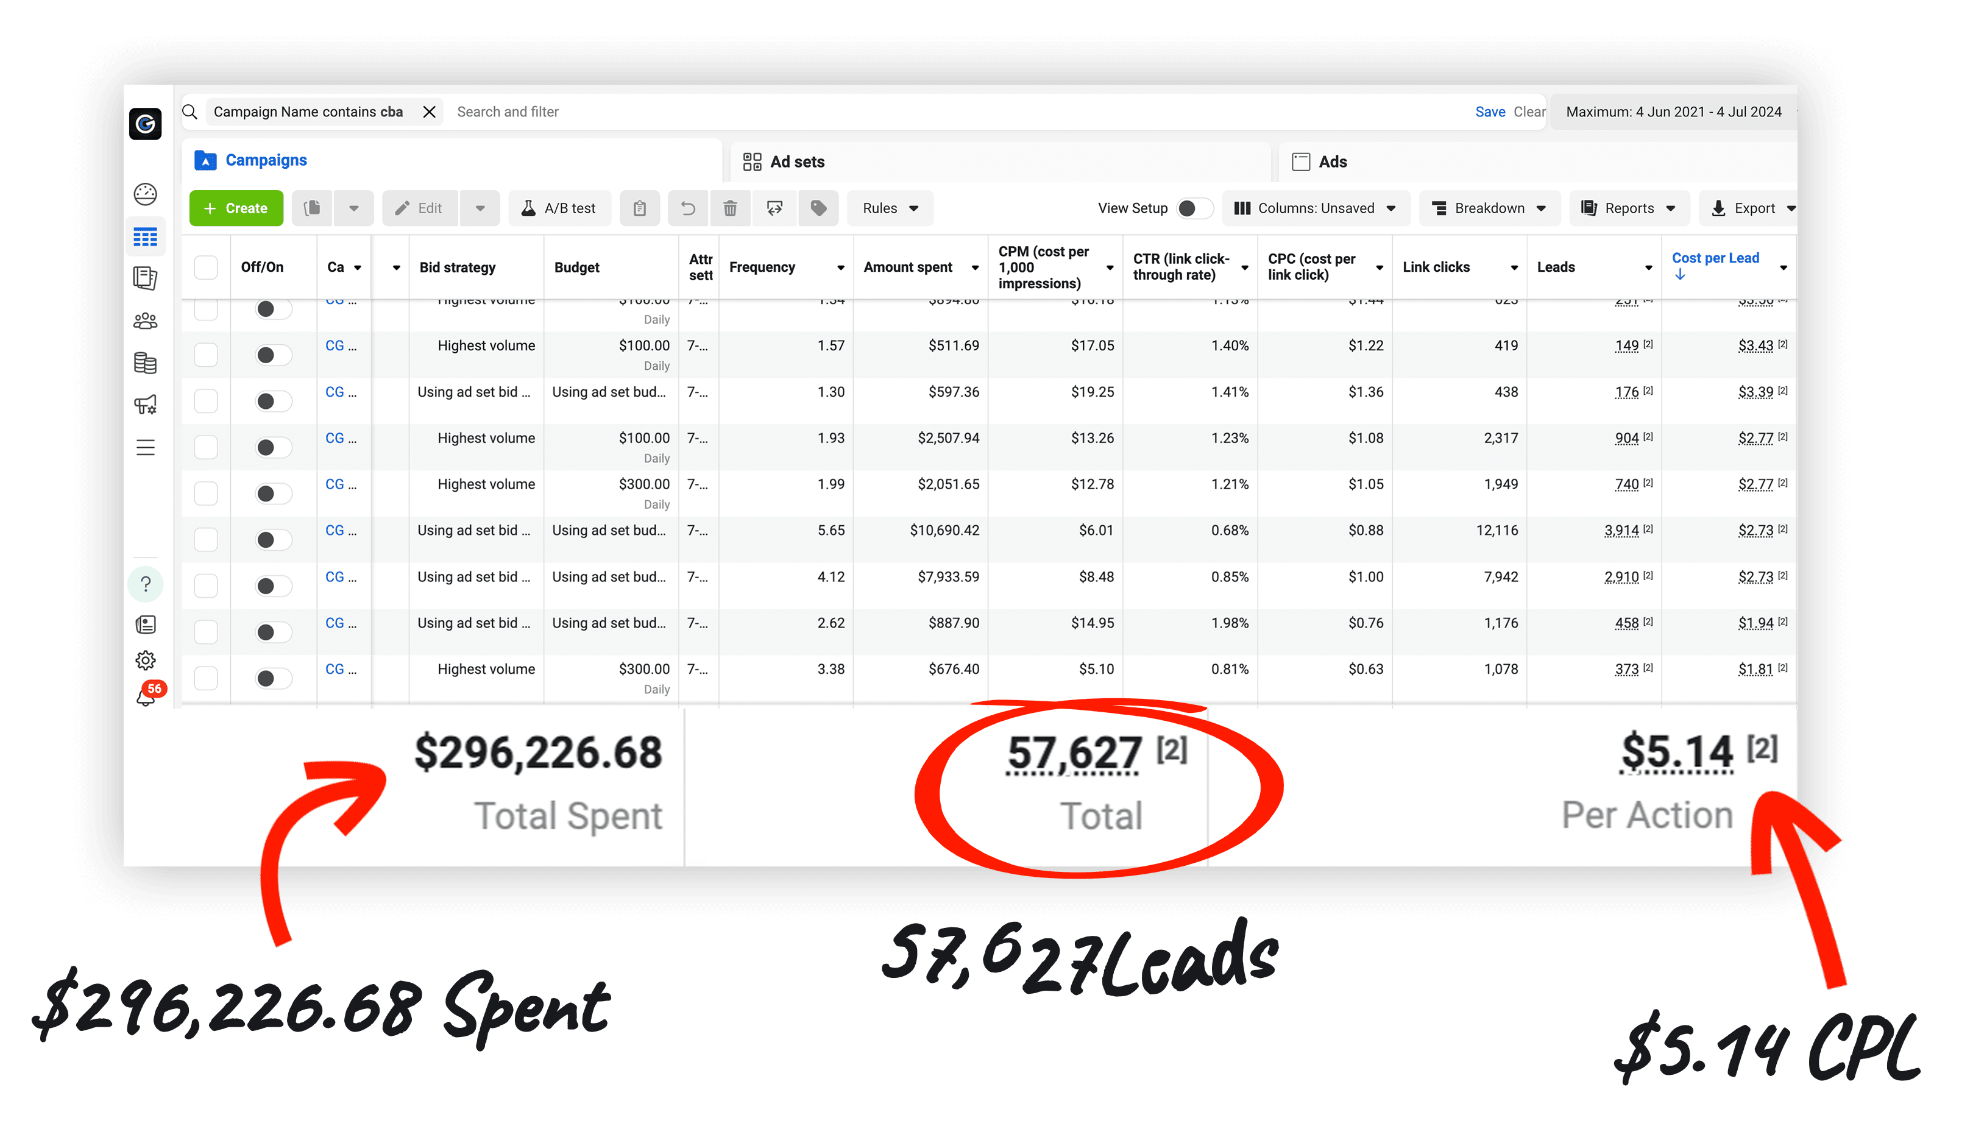The image size is (1973, 1140).
Task: Click the clipboard paste icon button
Action: click(640, 208)
